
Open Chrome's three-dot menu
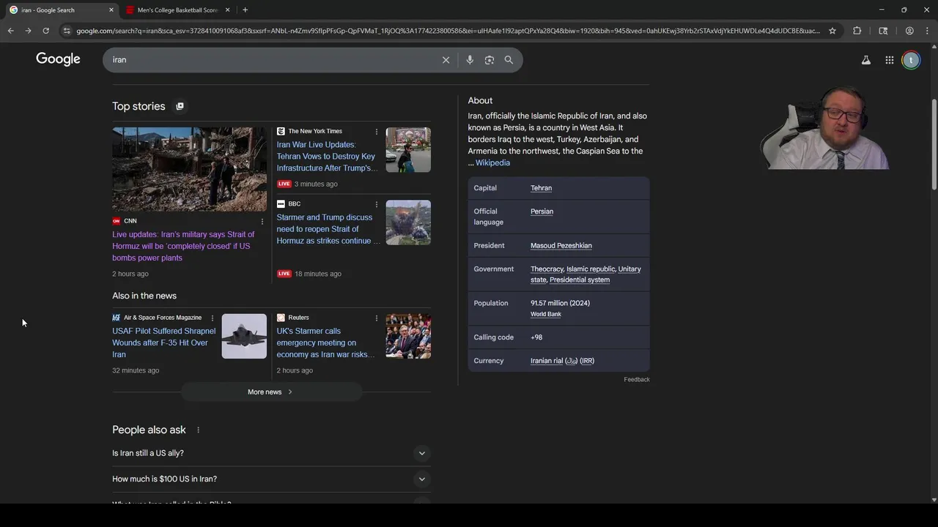pos(927,31)
